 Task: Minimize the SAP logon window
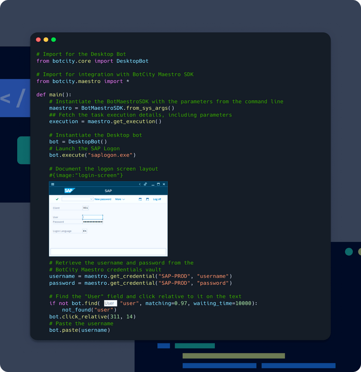pos(153,184)
